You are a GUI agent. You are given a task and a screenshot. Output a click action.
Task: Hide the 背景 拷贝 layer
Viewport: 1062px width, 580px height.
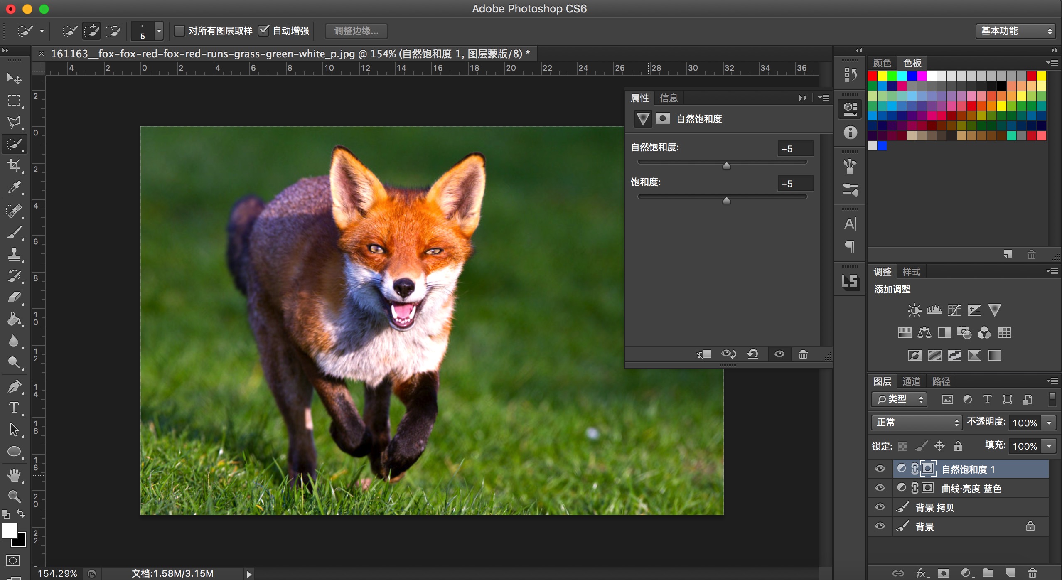pos(880,507)
